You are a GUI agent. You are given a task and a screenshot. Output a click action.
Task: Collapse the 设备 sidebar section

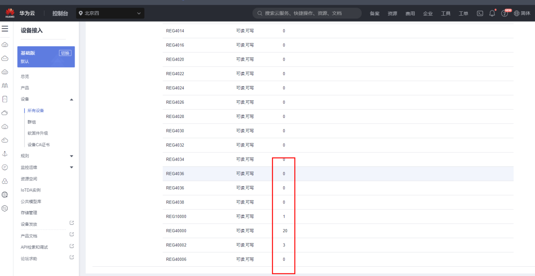71,99
